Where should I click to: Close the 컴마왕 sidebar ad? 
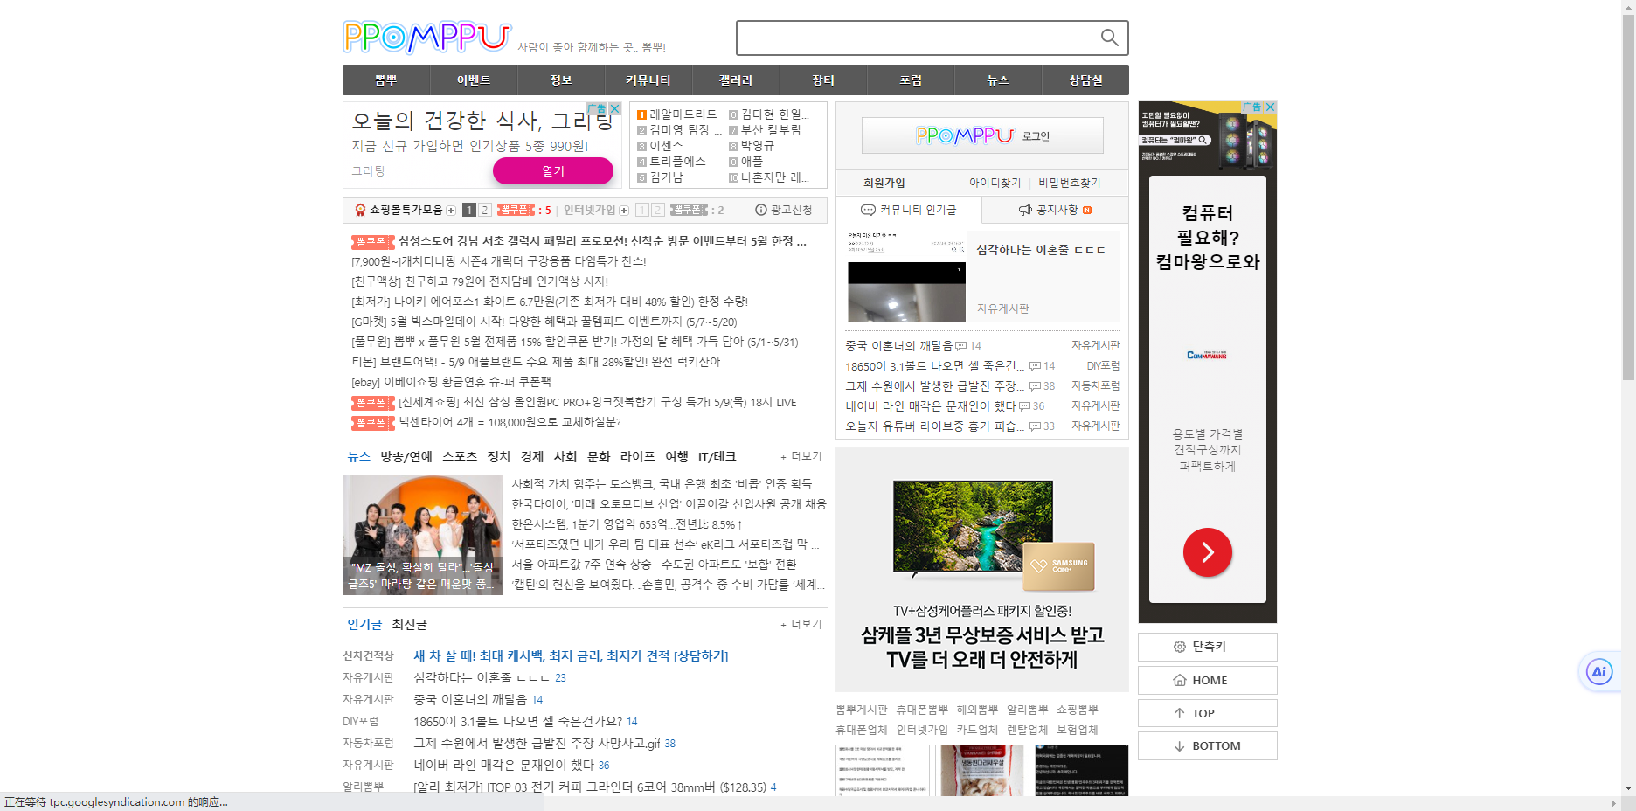pos(1270,107)
